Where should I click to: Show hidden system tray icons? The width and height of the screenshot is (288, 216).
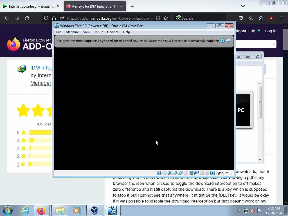239,211
